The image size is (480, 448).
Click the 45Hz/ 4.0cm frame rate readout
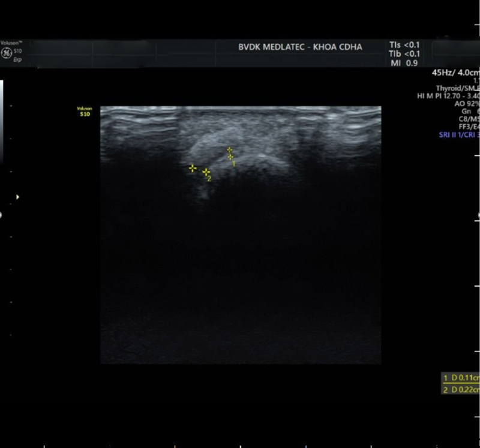point(455,73)
